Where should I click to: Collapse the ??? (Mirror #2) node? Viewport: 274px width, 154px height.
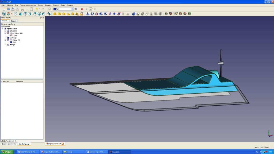[x=5, y=40]
